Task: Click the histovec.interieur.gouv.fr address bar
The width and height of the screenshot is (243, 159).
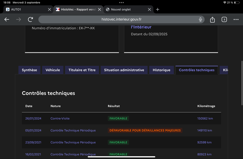Action: [121, 19]
